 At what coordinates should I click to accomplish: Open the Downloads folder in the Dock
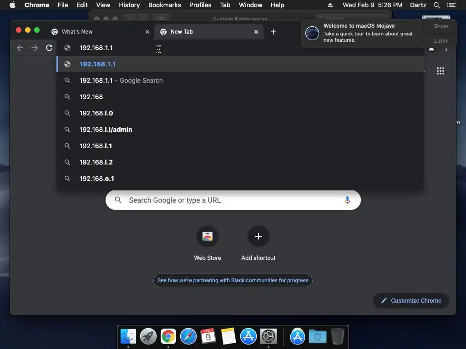click(317, 337)
